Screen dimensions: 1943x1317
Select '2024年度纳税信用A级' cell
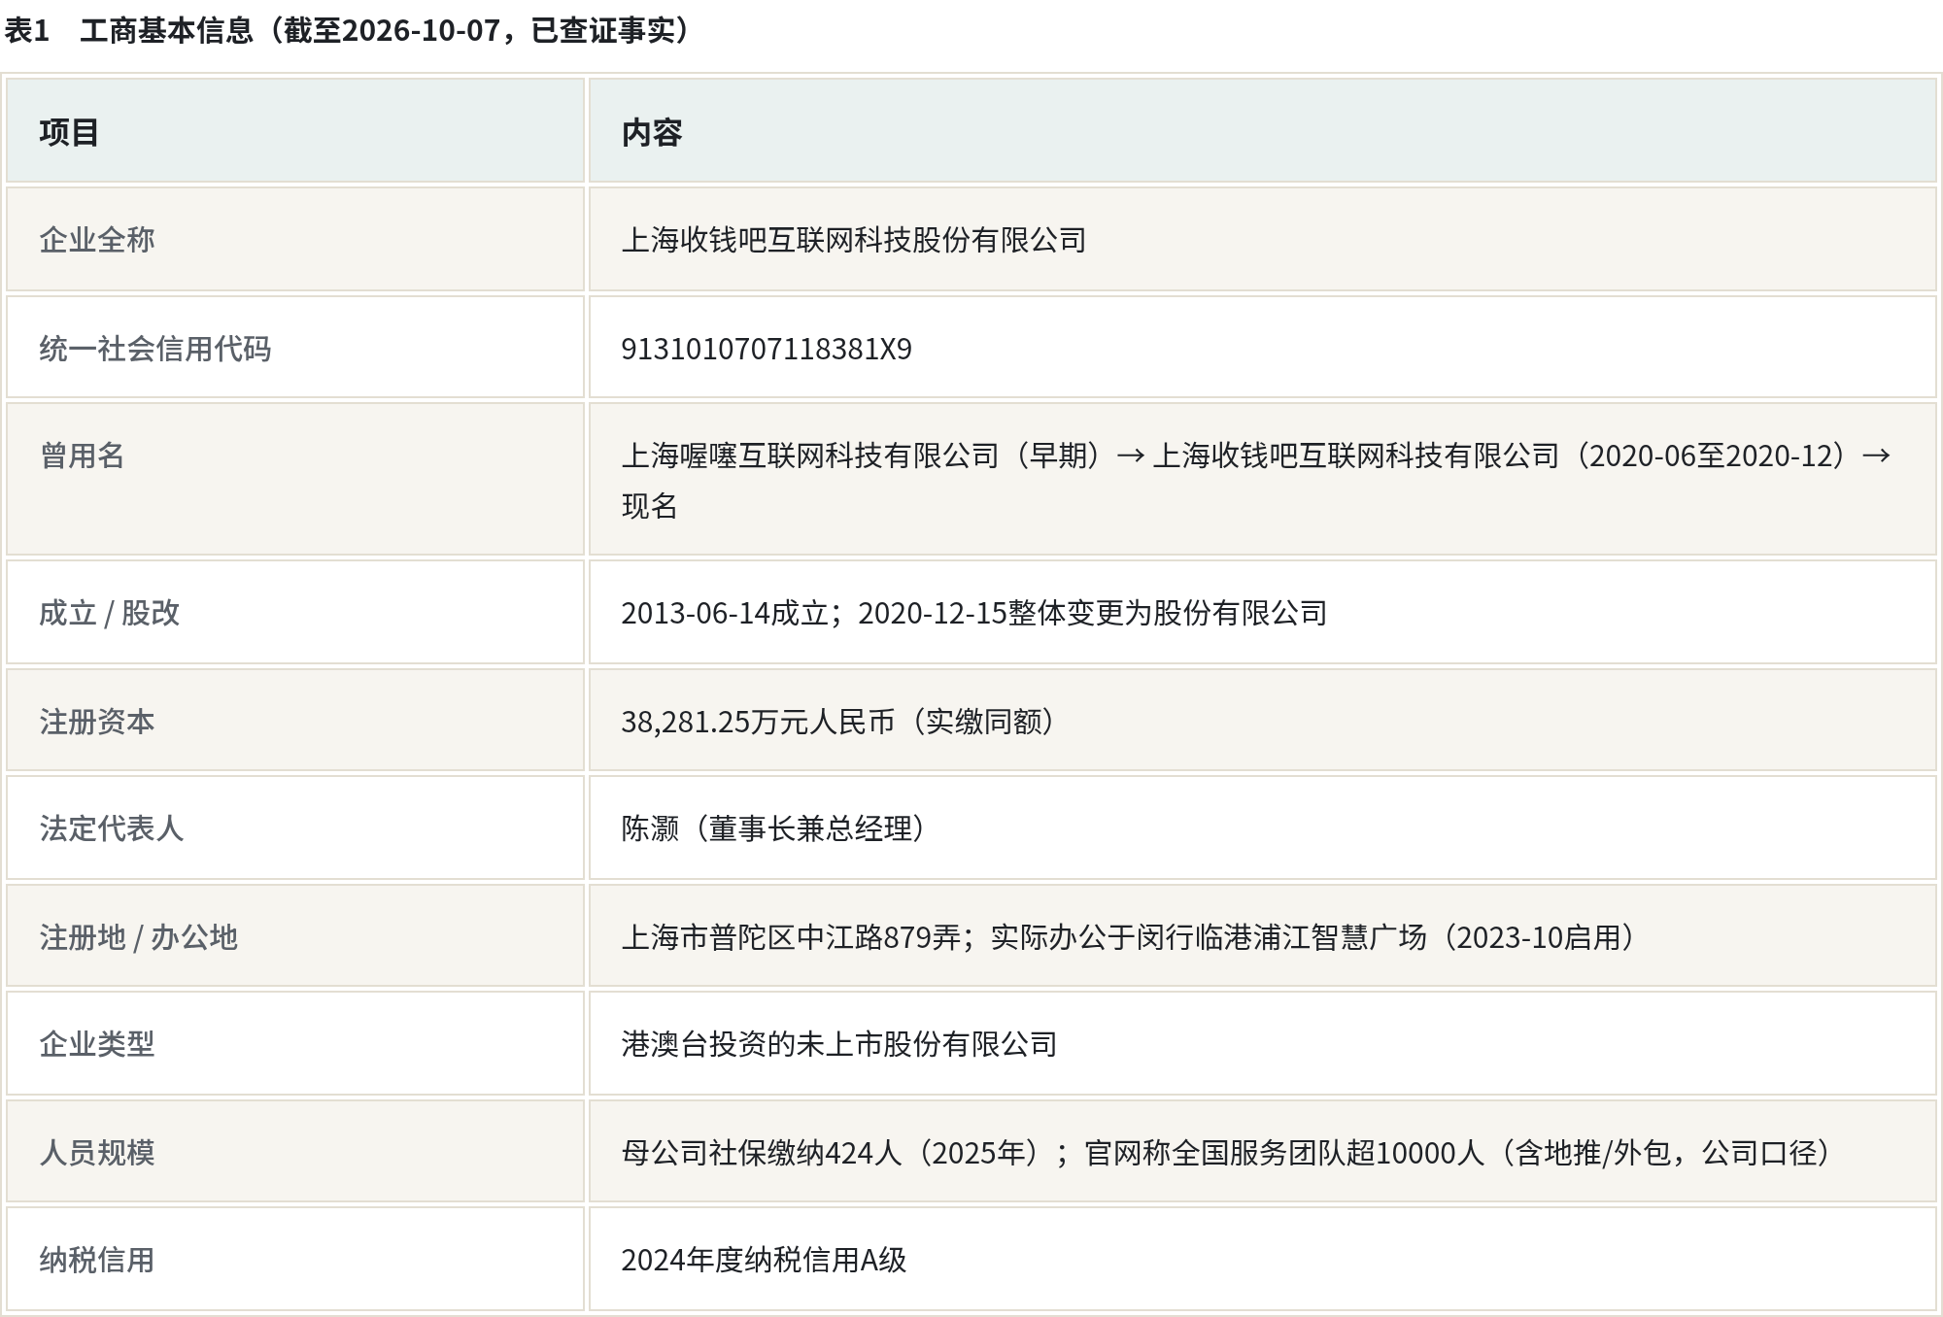coord(1262,1259)
